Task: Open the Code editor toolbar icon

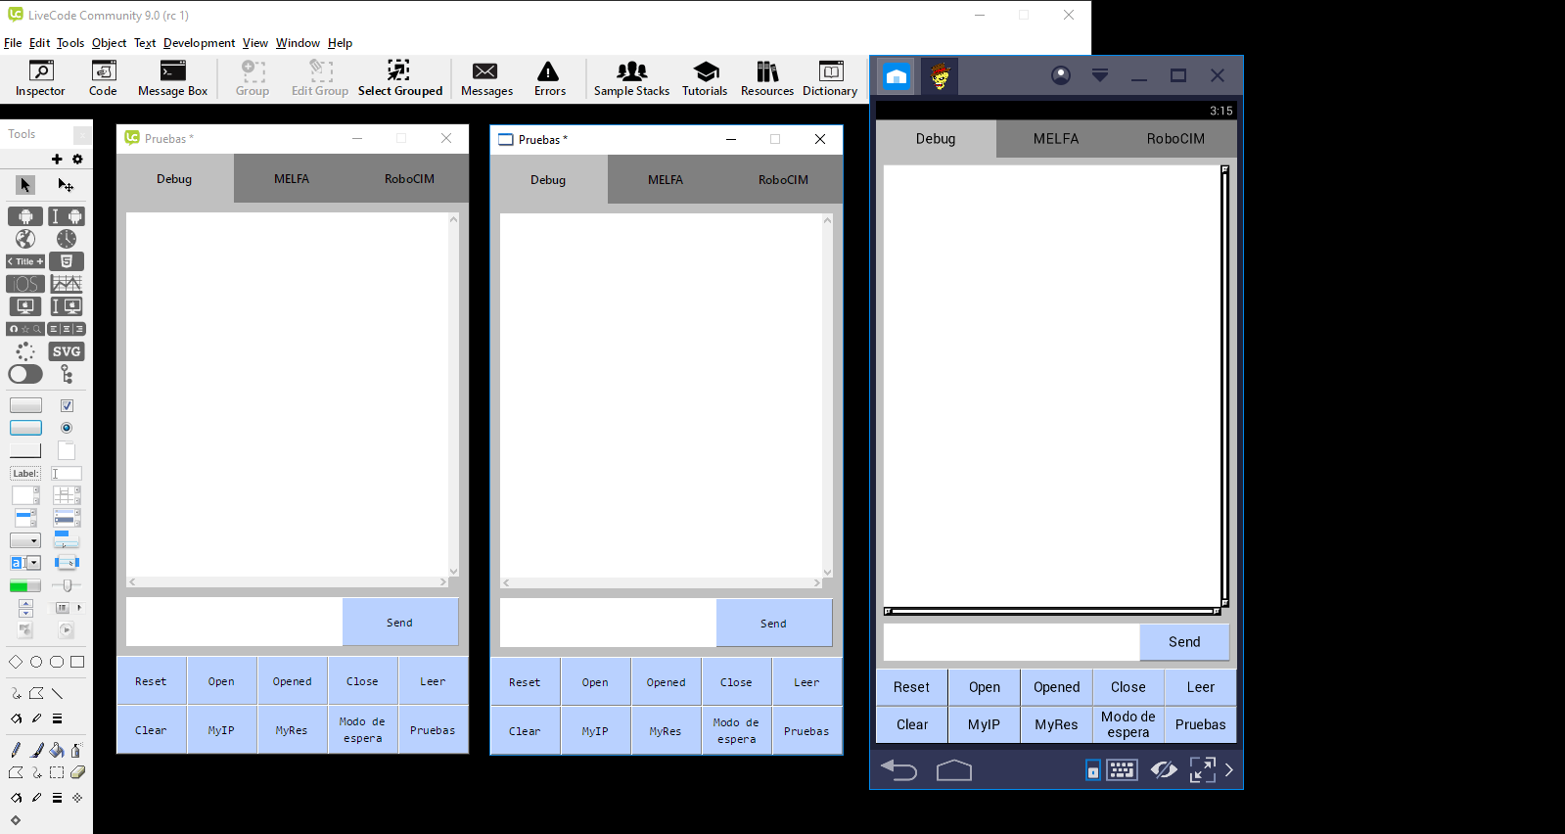Action: tap(103, 78)
